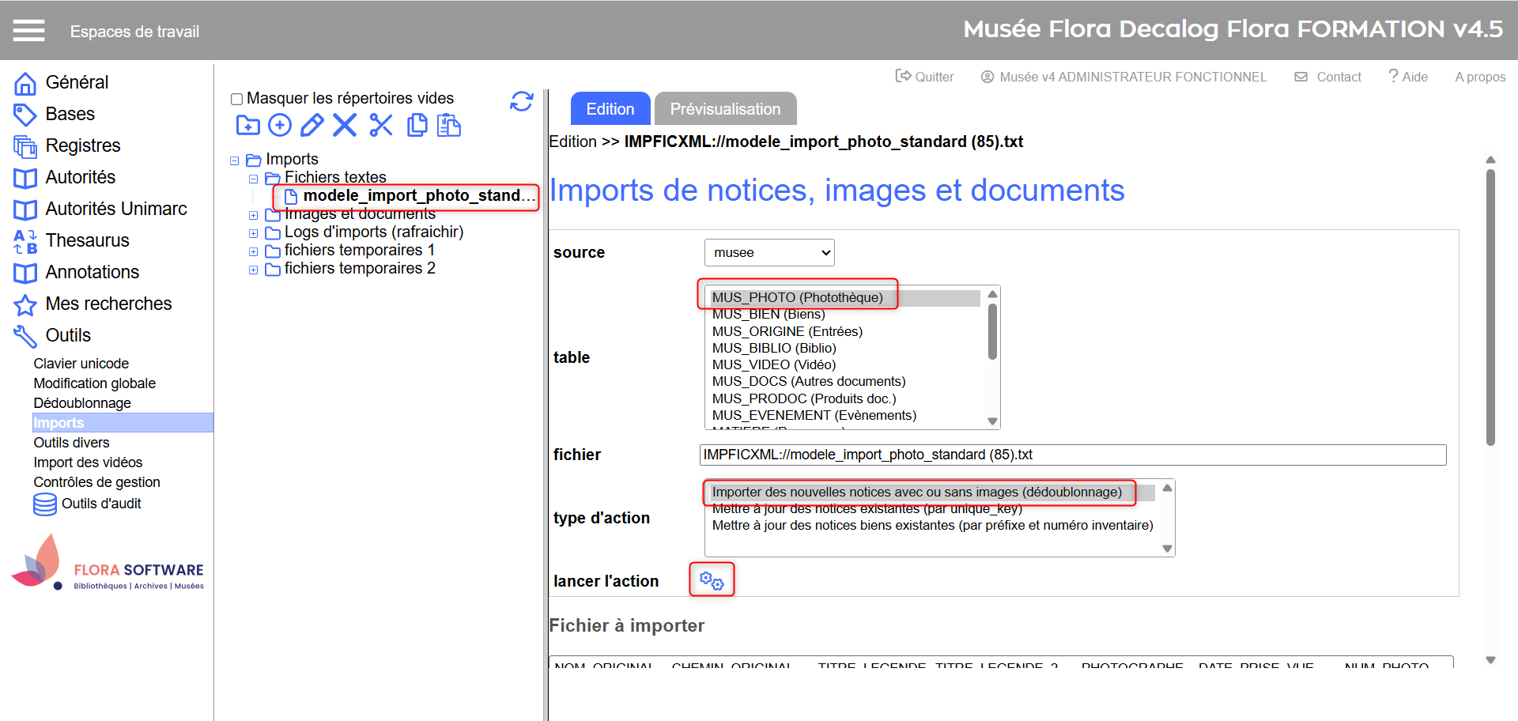Open the source dropdown showing musee

pyautogui.click(x=768, y=253)
